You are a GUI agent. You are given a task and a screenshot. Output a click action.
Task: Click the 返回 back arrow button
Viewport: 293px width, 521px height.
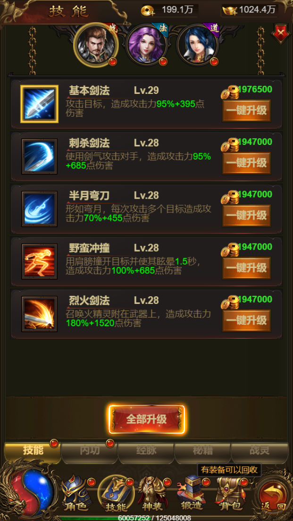pos(273,495)
